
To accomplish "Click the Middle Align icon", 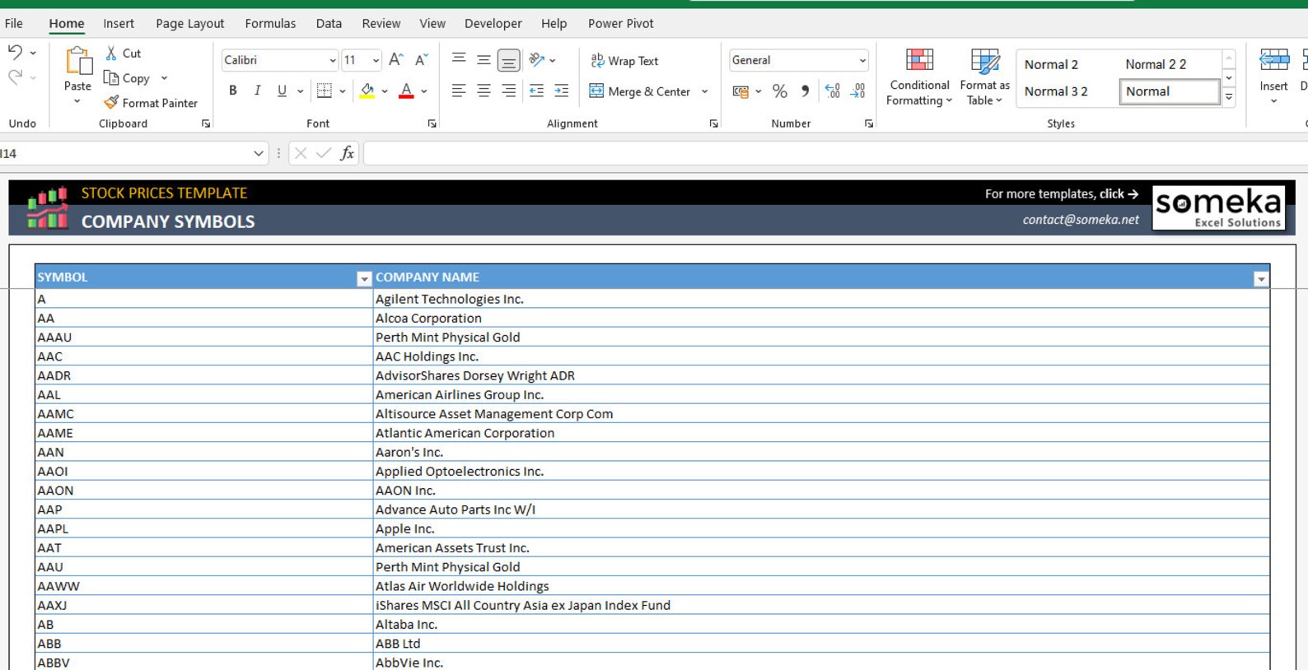I will 483,60.
